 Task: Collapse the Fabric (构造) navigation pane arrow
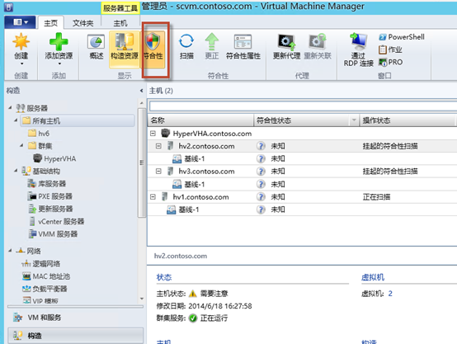[x=141, y=91]
